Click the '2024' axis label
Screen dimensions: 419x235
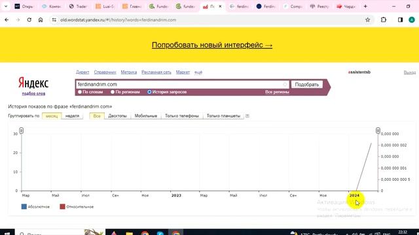pos(354,196)
